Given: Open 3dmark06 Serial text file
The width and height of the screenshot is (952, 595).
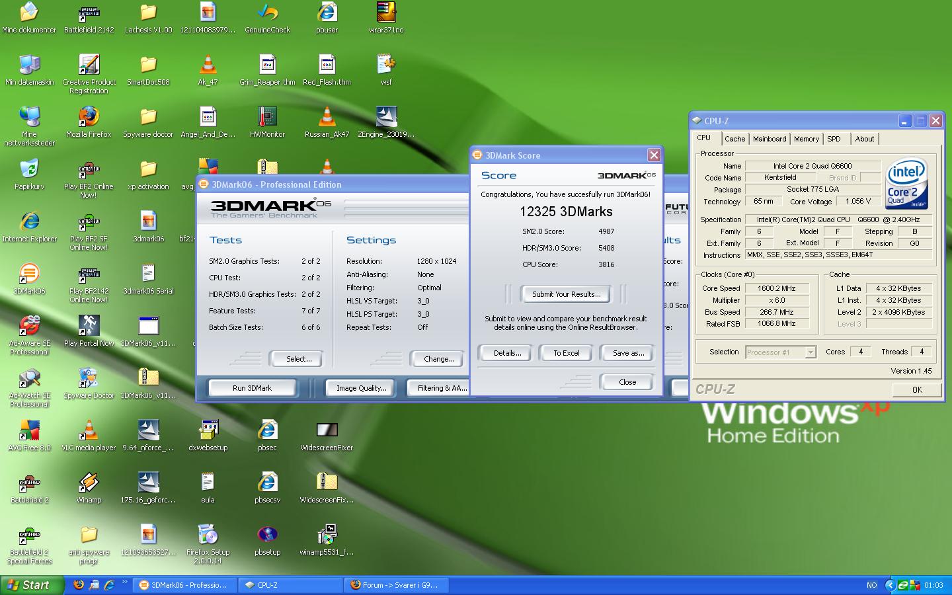Looking at the screenshot, I should (x=148, y=278).
